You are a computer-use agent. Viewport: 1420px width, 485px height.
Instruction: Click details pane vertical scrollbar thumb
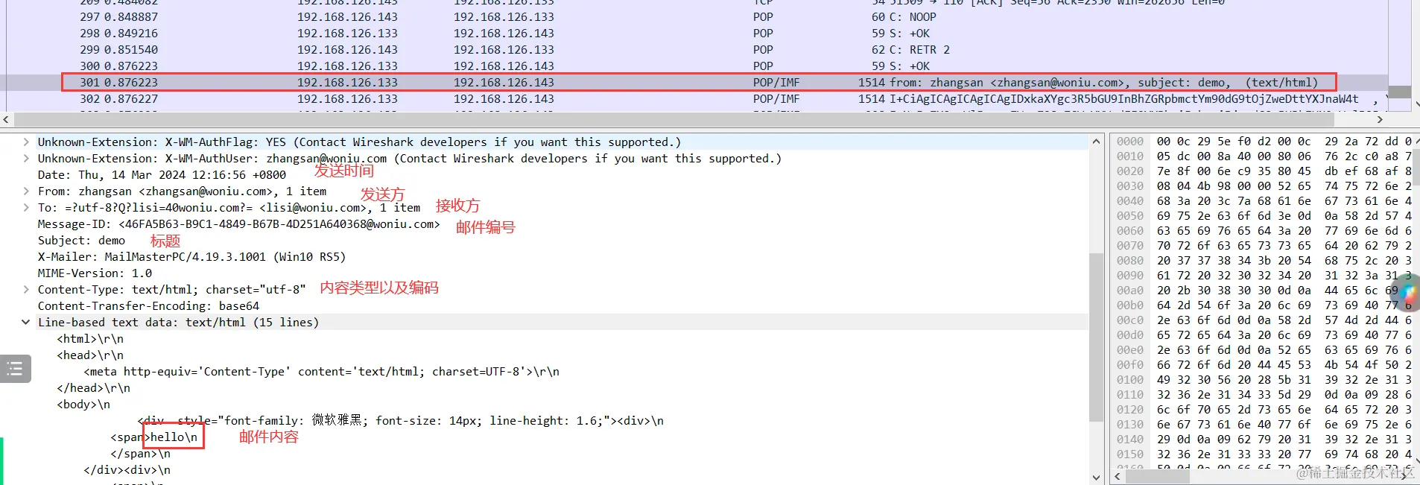tap(1096, 337)
